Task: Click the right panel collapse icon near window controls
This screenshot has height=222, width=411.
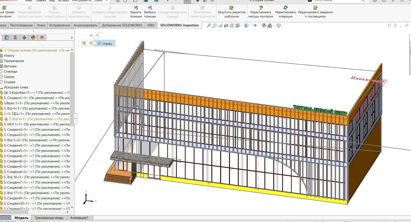Action: pos(395,25)
